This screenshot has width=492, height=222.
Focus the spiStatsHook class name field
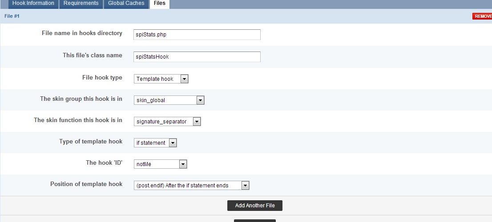pos(197,57)
